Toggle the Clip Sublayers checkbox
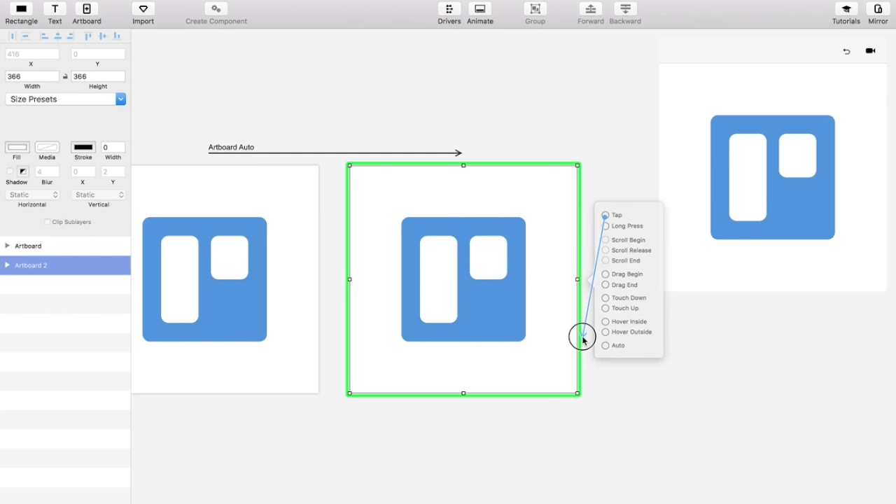 48,222
